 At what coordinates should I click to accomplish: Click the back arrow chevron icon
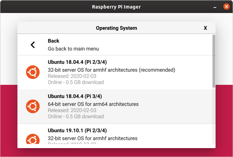33,45
